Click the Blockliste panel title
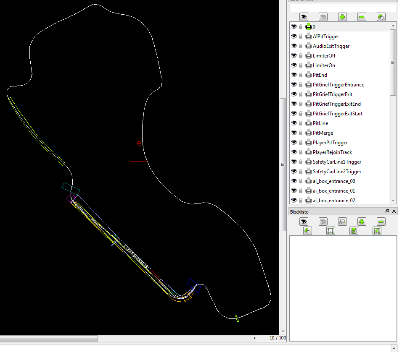This screenshot has width=402, height=352. tap(299, 212)
